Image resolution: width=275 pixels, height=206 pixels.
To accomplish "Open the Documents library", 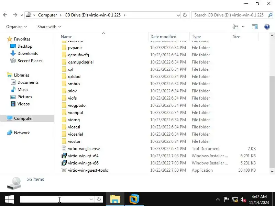I will point(24,82).
